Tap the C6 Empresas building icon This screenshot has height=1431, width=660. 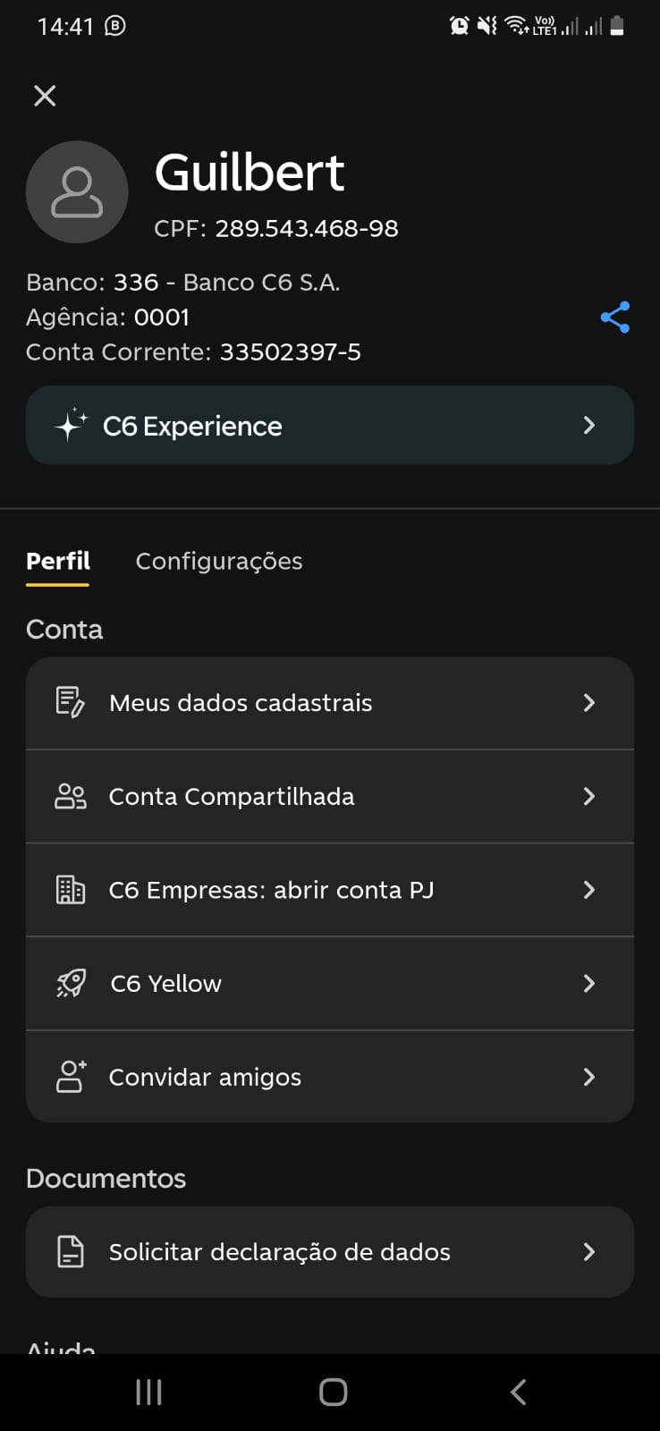coord(70,890)
